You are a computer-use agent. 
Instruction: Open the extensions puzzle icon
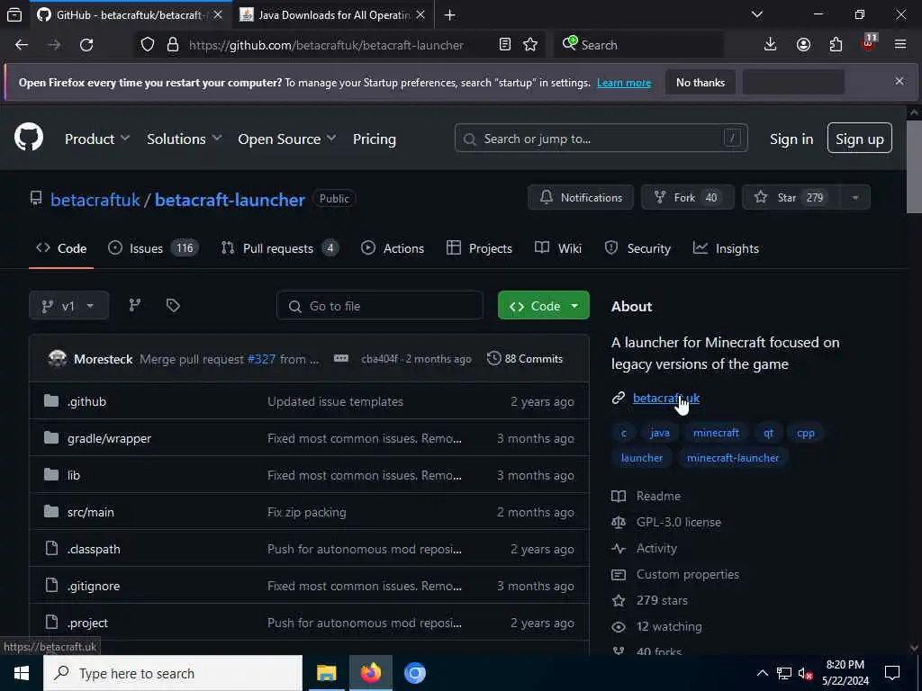(x=836, y=45)
